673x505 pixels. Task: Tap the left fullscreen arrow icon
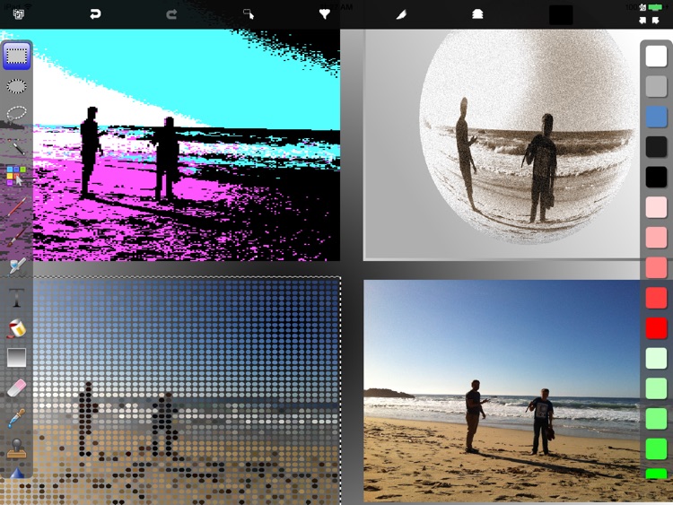coord(642,20)
